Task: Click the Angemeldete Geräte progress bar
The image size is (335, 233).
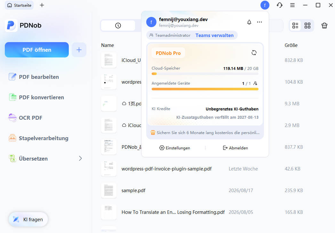Action: coord(205,89)
